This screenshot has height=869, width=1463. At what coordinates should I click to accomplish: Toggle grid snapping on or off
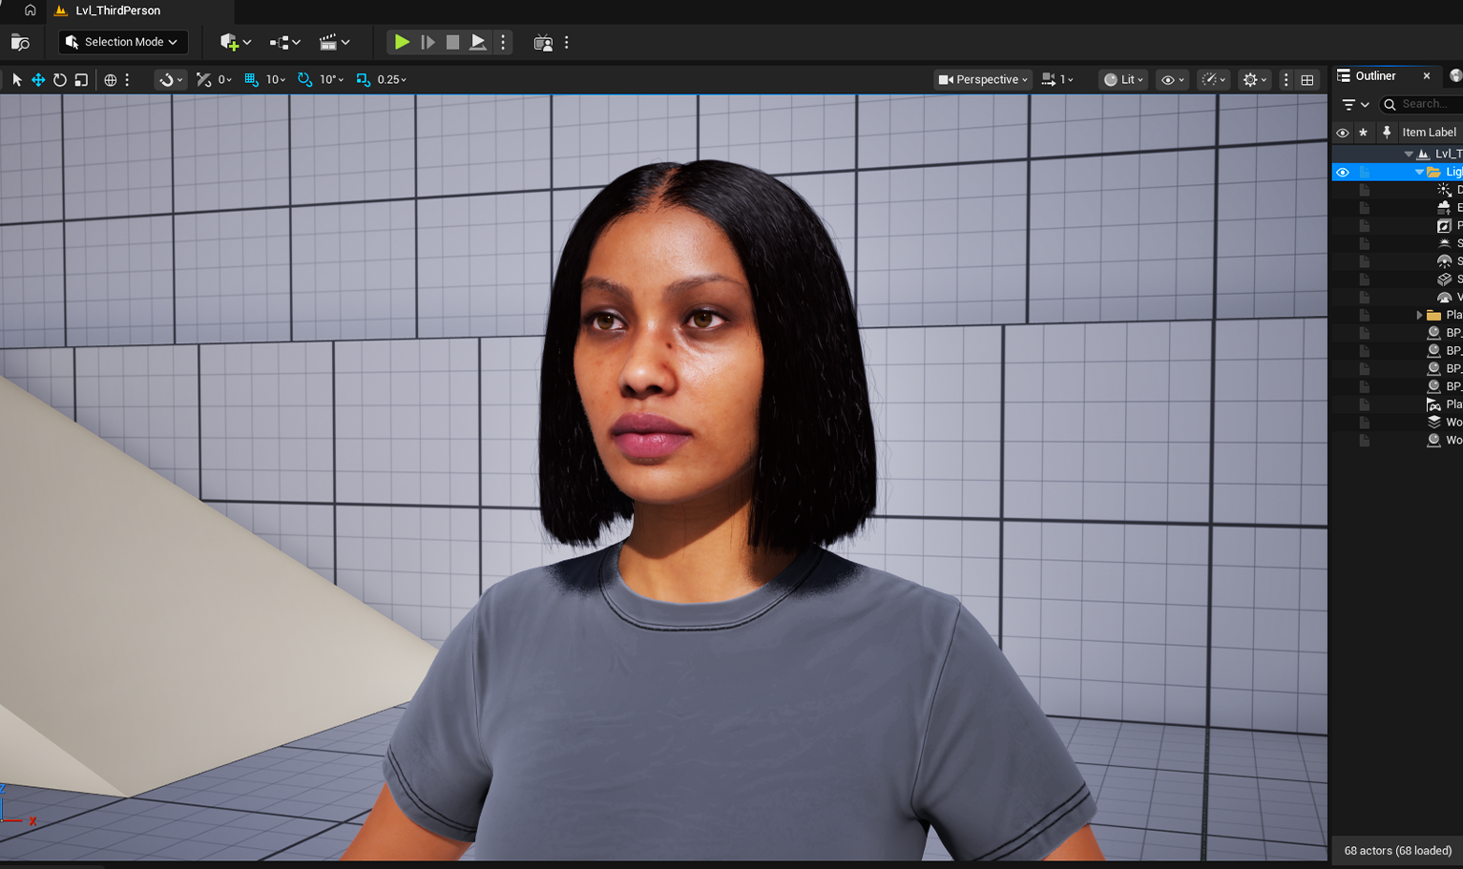click(x=250, y=79)
